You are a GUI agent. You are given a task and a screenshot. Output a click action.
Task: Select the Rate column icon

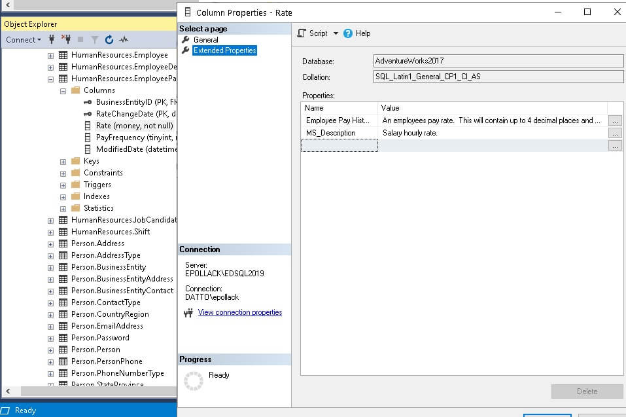click(86, 126)
